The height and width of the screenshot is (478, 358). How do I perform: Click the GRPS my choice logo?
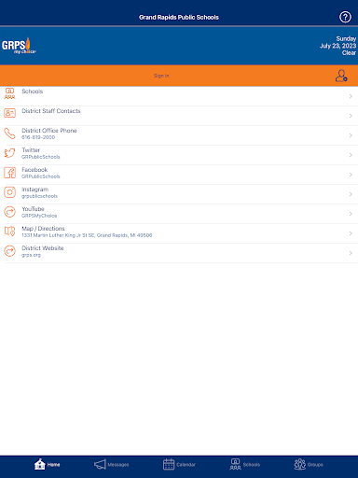[x=19, y=46]
